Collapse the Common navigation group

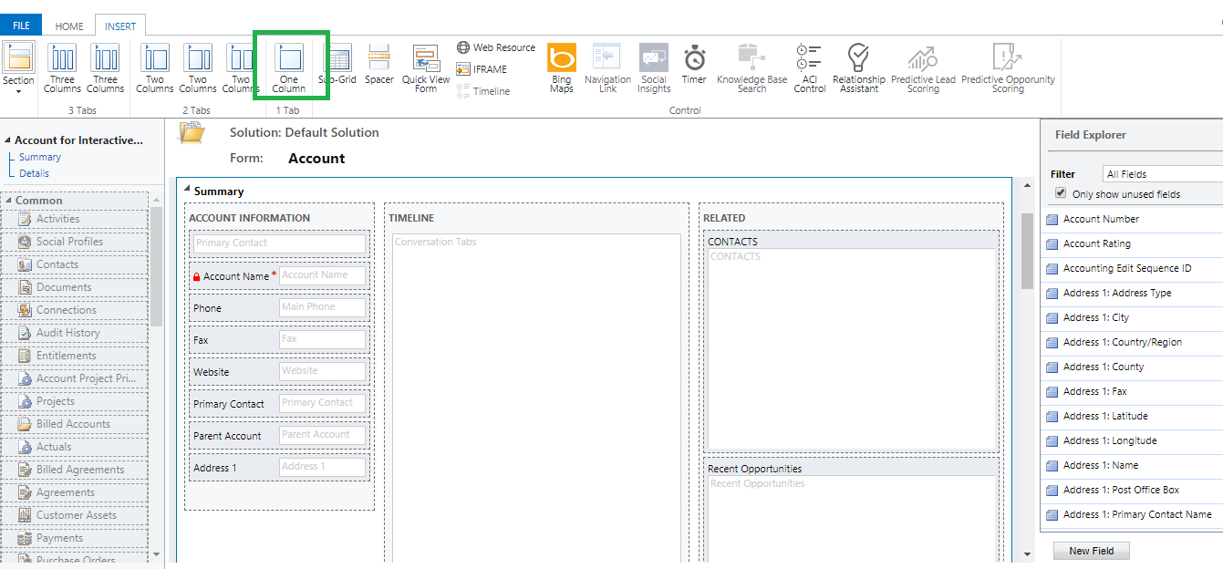(8, 200)
